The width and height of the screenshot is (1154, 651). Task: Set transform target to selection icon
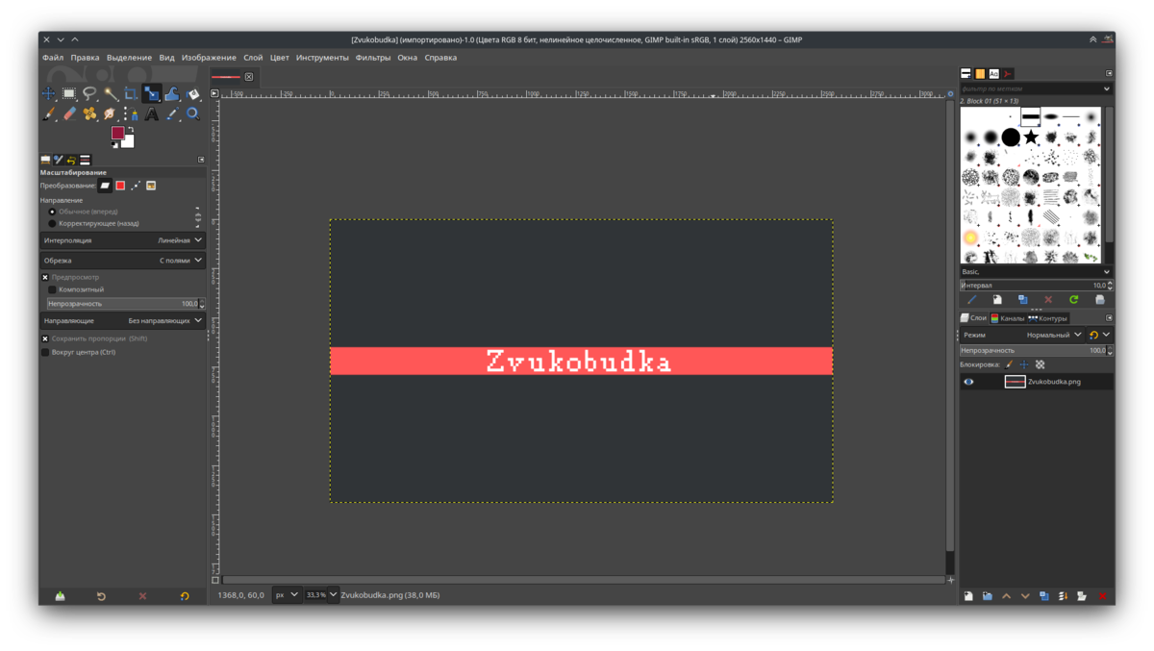[x=120, y=186]
